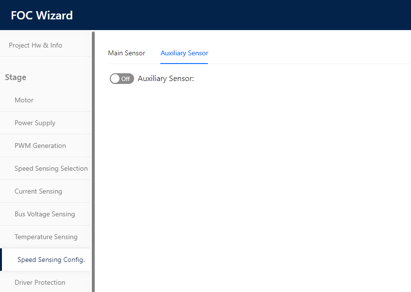The image size is (411, 292).
Task: Click blue underline beneath Auxiliary Sensor tab
Action: click(184, 64)
